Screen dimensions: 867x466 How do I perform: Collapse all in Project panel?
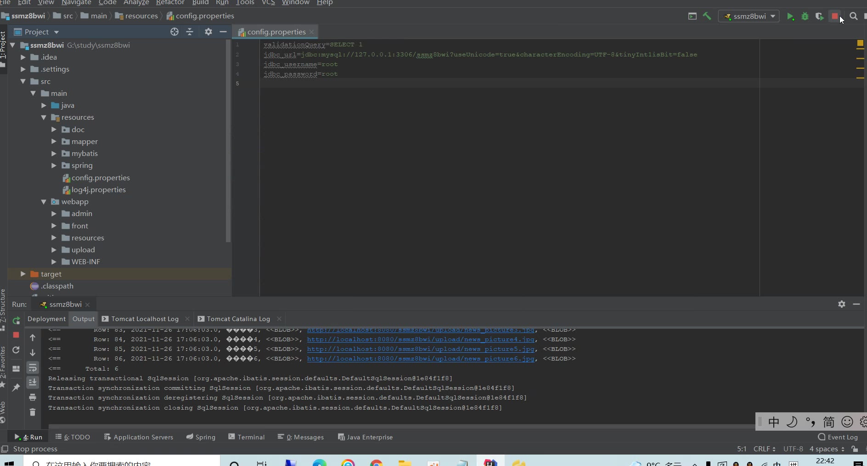tap(190, 32)
